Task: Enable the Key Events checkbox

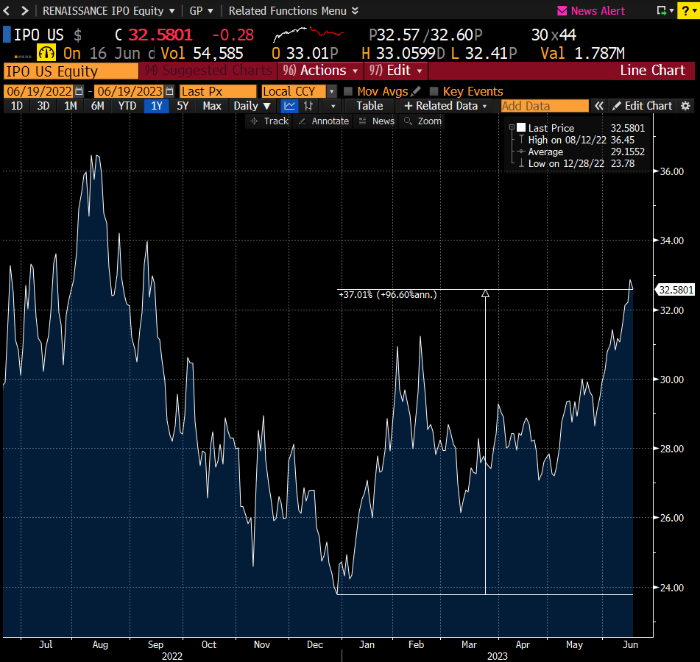Action: point(432,91)
